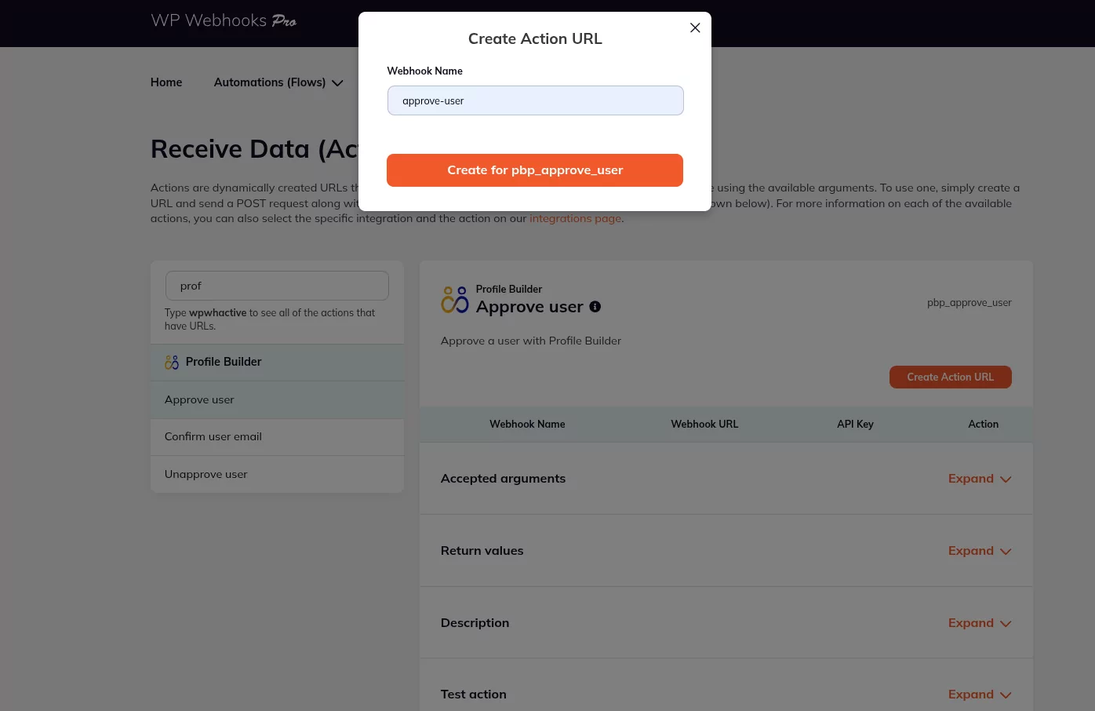Expand the Description section

[971, 622]
